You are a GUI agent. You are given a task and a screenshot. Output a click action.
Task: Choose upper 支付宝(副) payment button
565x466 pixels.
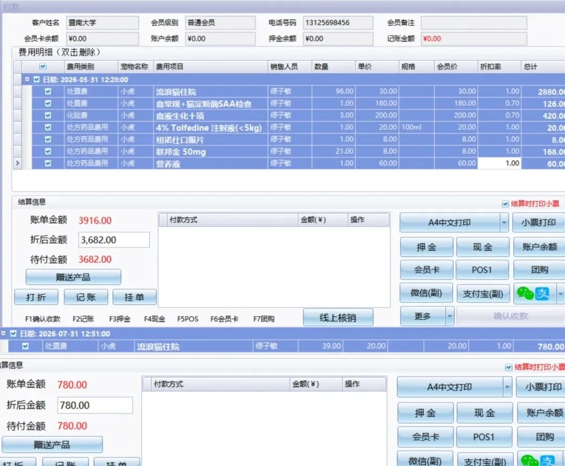(x=483, y=294)
